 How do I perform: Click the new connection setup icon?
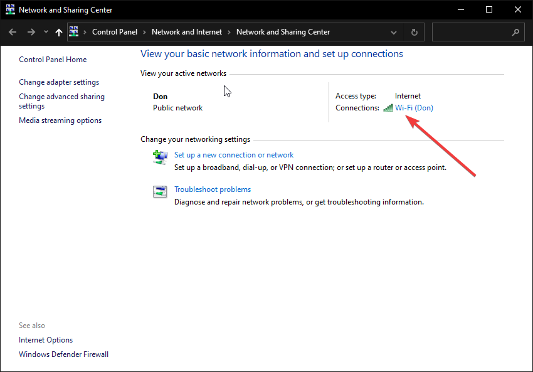tap(160, 157)
